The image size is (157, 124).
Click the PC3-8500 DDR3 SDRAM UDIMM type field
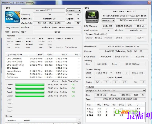click(120, 99)
